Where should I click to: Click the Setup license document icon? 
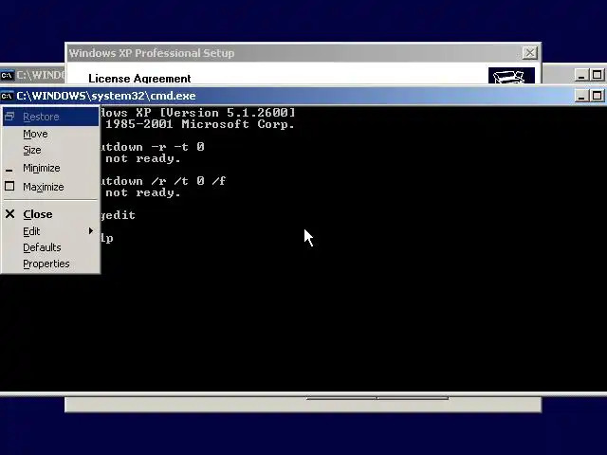click(511, 76)
